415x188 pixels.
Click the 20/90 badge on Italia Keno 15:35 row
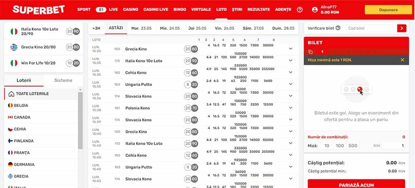pos(191,61)
